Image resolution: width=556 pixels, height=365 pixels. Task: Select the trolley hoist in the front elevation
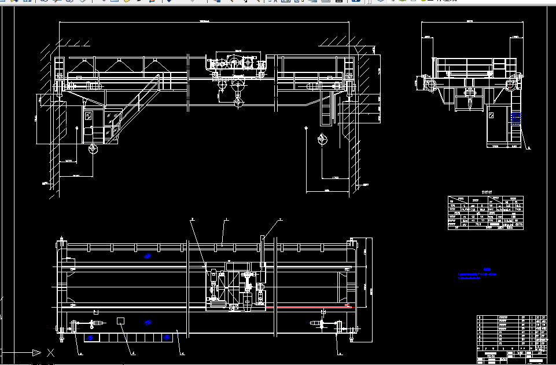click(x=236, y=65)
